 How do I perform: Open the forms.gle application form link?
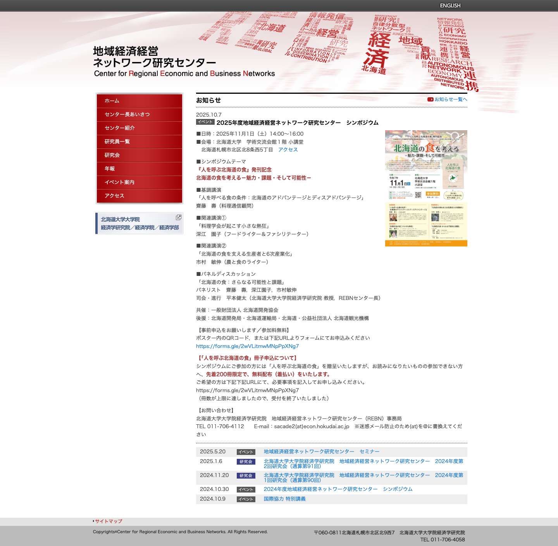point(247,346)
